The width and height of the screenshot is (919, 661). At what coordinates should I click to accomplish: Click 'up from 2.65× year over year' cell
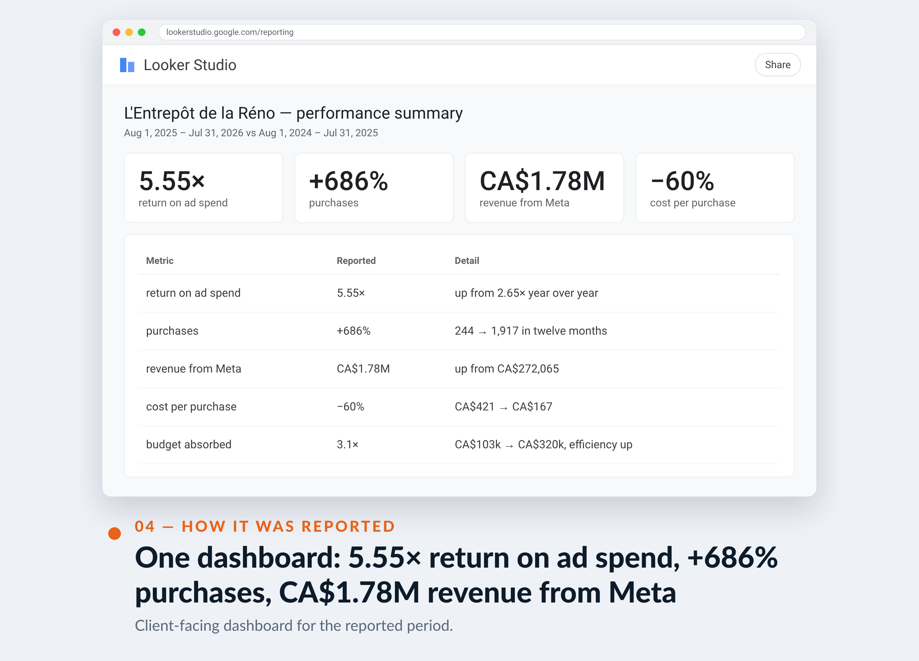coord(526,293)
